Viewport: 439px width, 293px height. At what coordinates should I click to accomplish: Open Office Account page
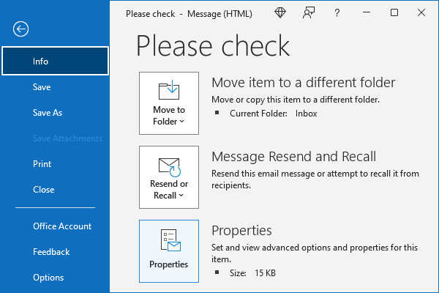62,226
